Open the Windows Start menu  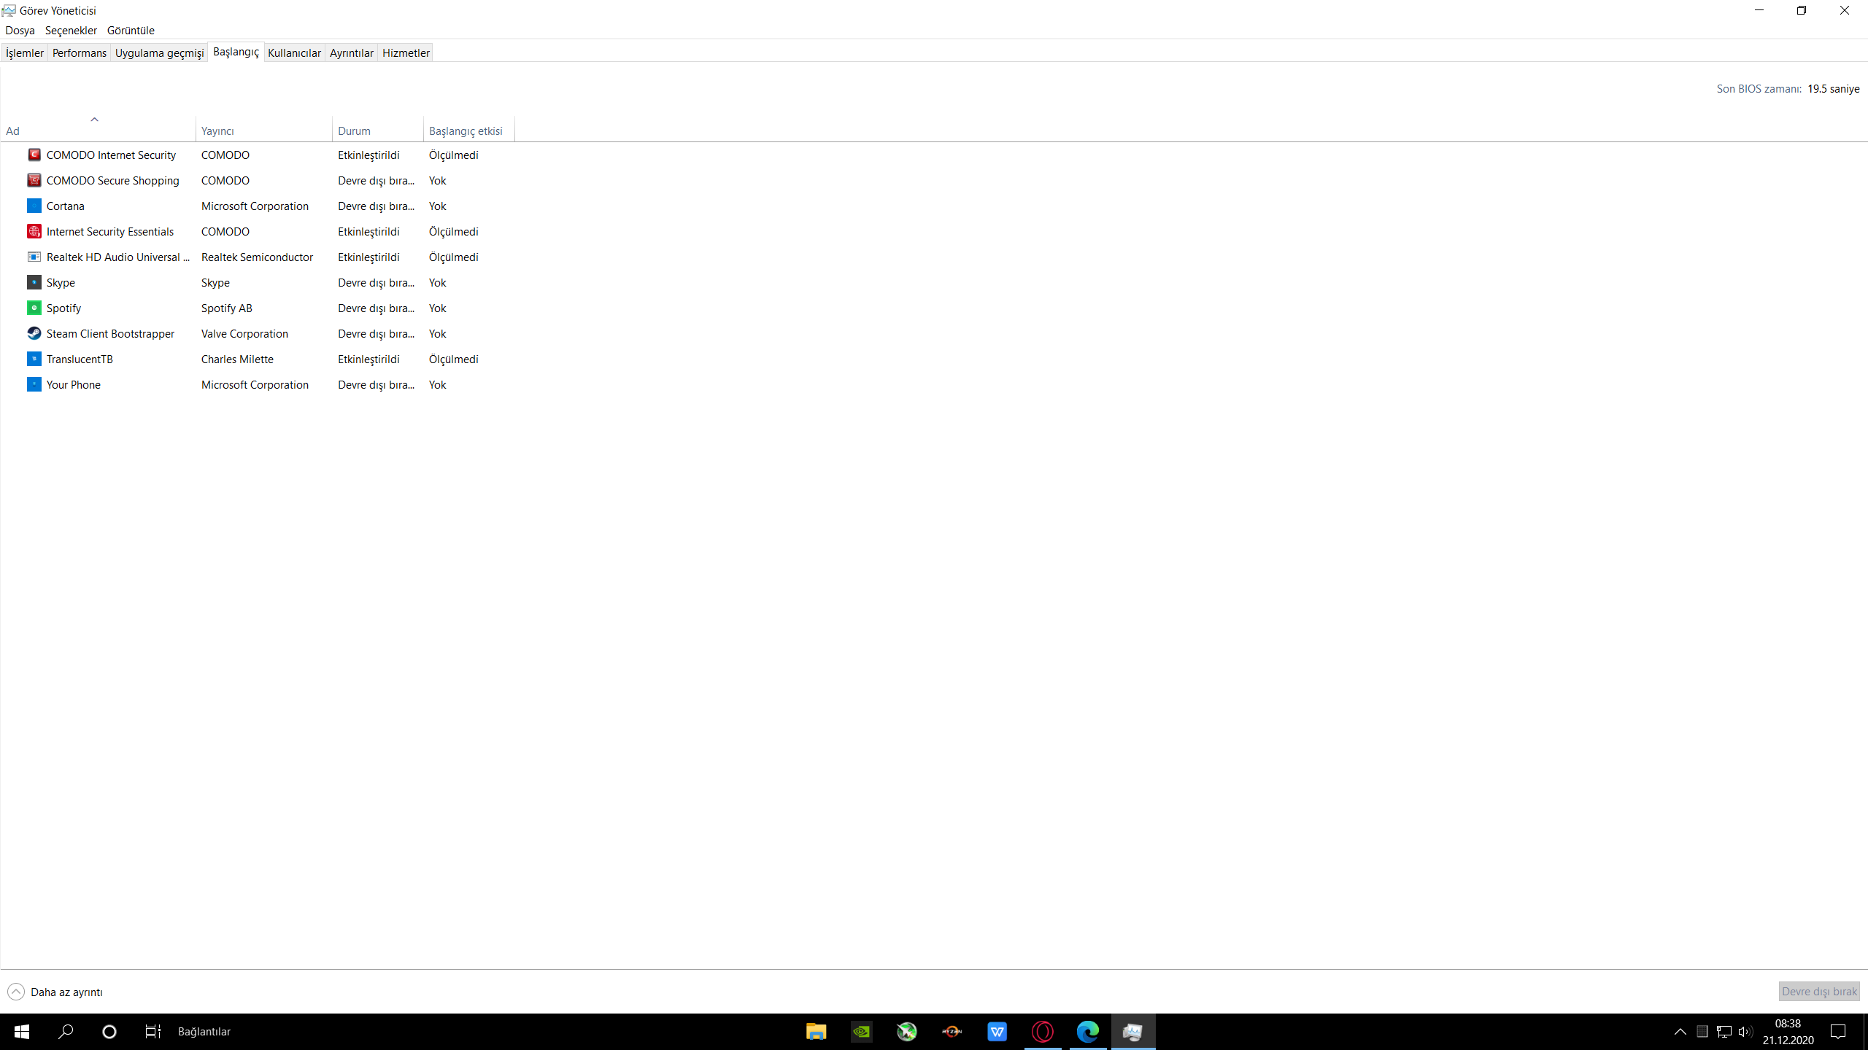point(22,1031)
